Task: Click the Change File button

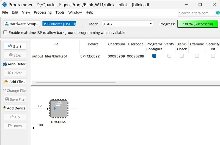Action: pos(15,91)
